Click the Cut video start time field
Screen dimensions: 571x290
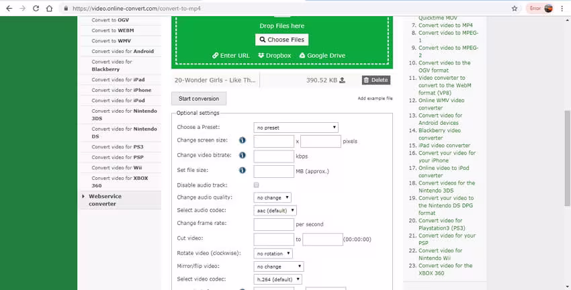pos(274,240)
